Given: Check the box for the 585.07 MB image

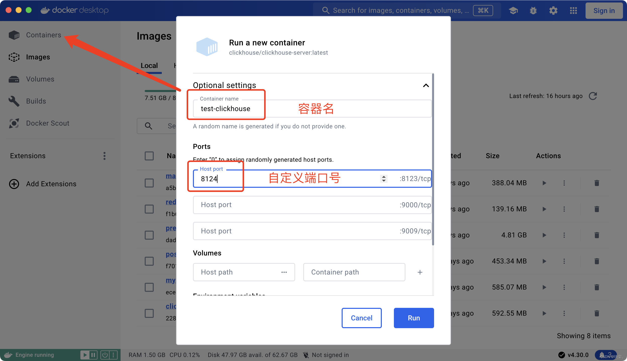Looking at the screenshot, I should 149,287.
